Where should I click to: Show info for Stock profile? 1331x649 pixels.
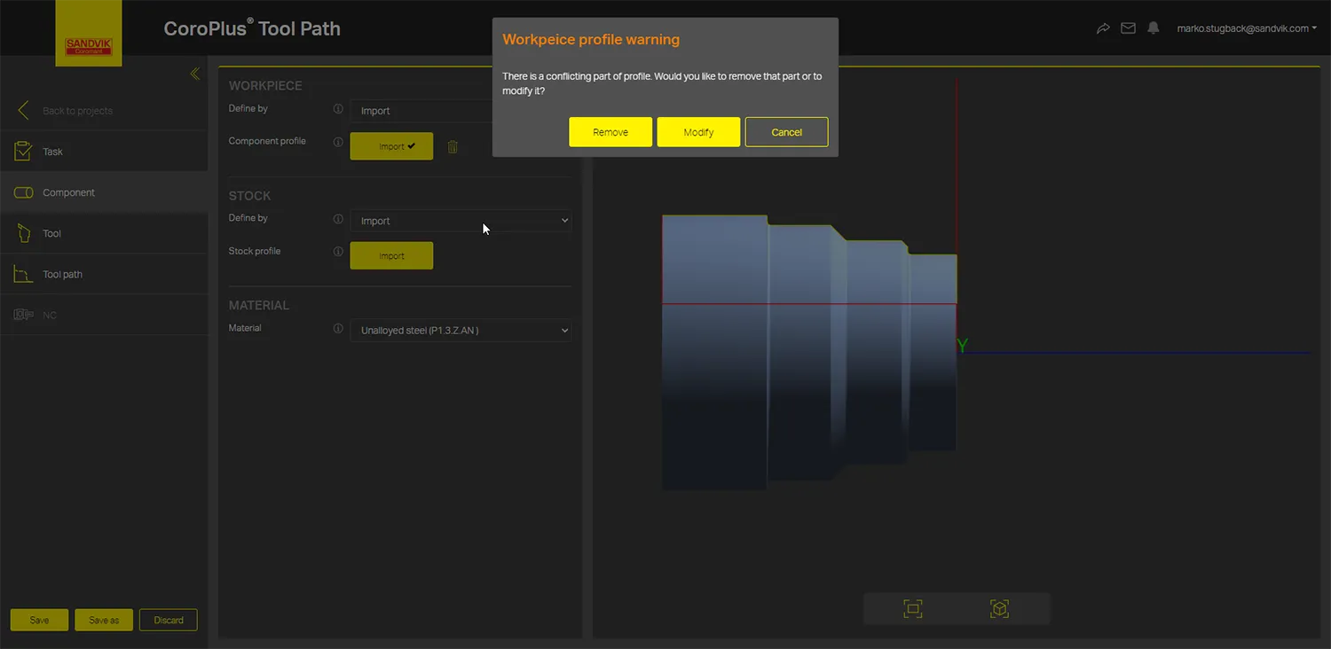337,252
